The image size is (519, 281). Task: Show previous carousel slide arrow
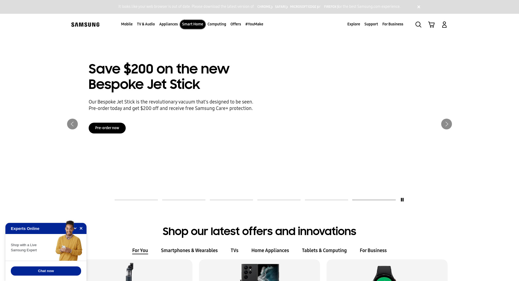(72, 124)
